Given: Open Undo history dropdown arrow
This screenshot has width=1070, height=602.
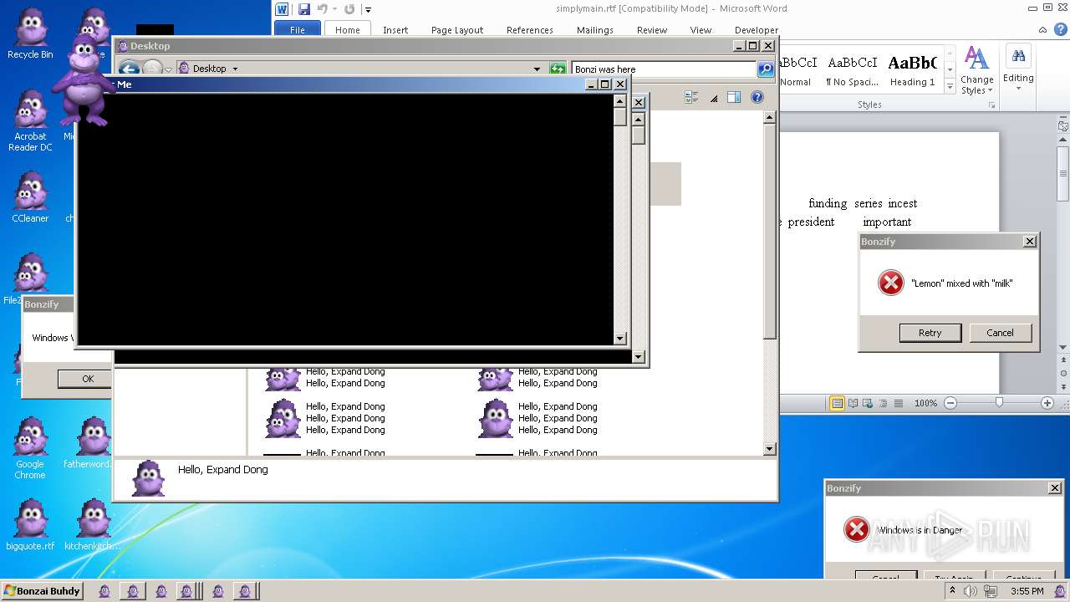Looking at the screenshot, I should [x=334, y=10].
